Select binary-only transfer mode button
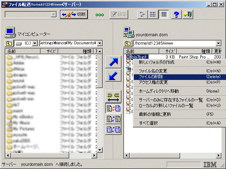 113,119
